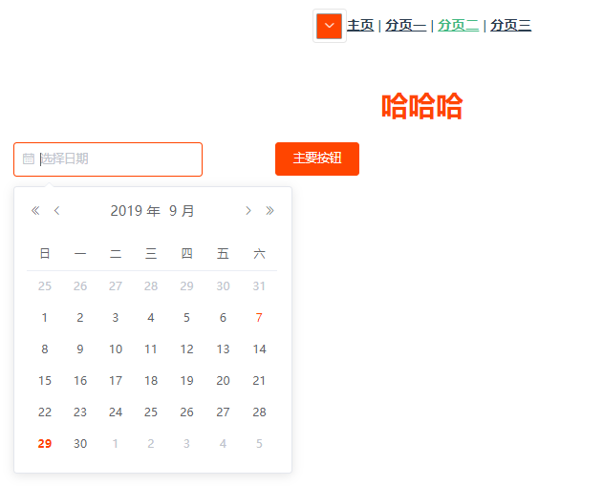Choose the date 21
The image size is (603, 486).
tap(259, 381)
